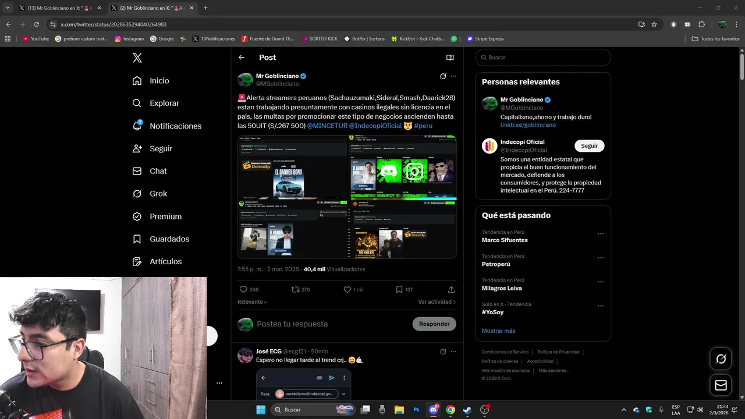Open Grok from sidebar
Screen dimensions: 745x419
(150, 193)
